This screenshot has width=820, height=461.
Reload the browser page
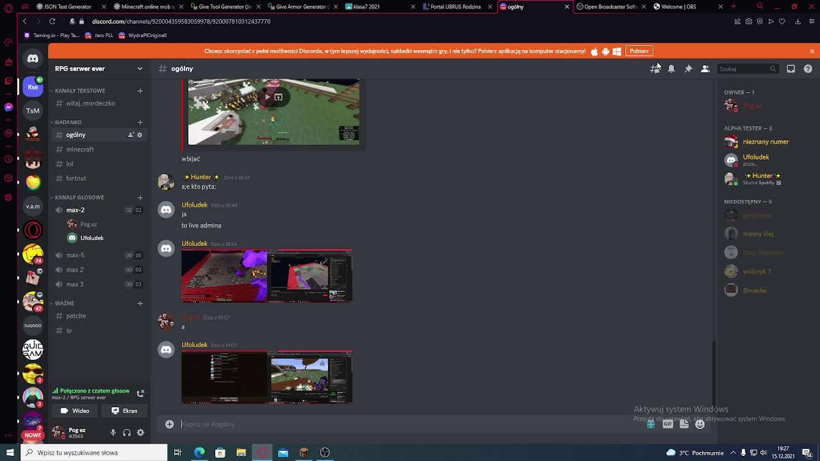(x=52, y=21)
